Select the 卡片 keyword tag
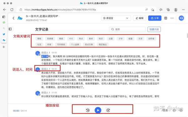 coord(71,39)
